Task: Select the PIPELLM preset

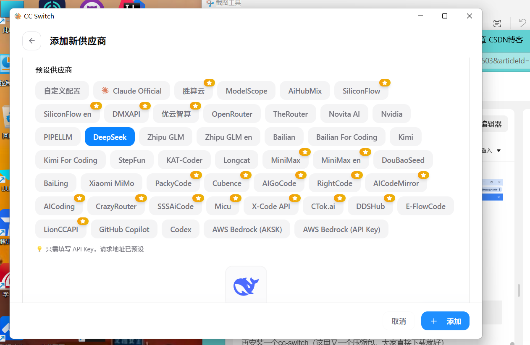Action: 58,137
